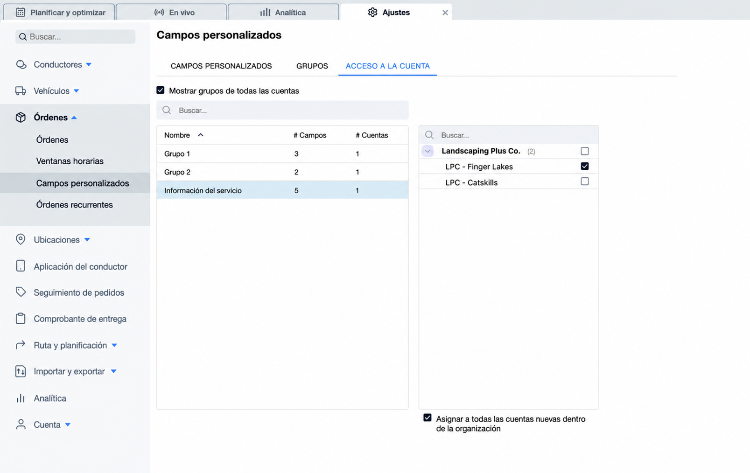Viewport: 750px width, 473px height.
Task: Click the gear icon on Ajustes tab
Action: (372, 12)
